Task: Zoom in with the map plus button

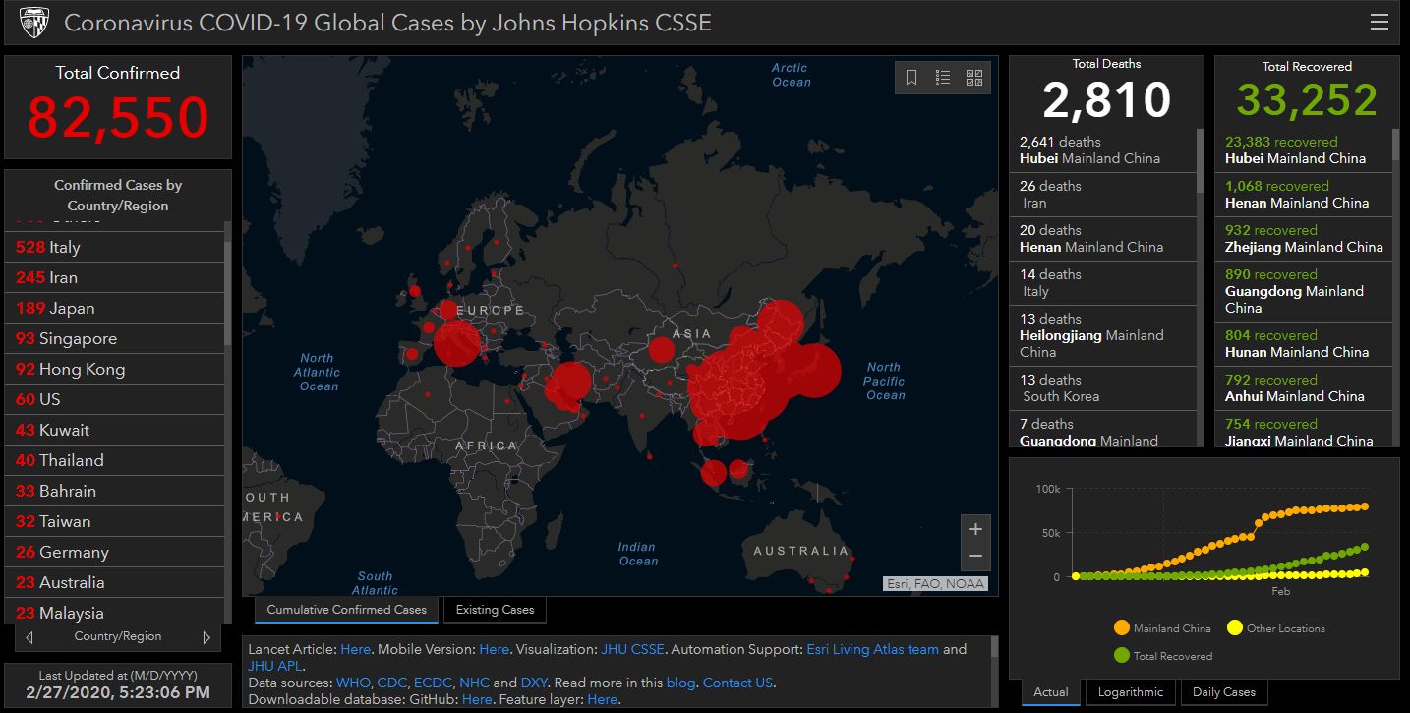Action: tap(975, 529)
